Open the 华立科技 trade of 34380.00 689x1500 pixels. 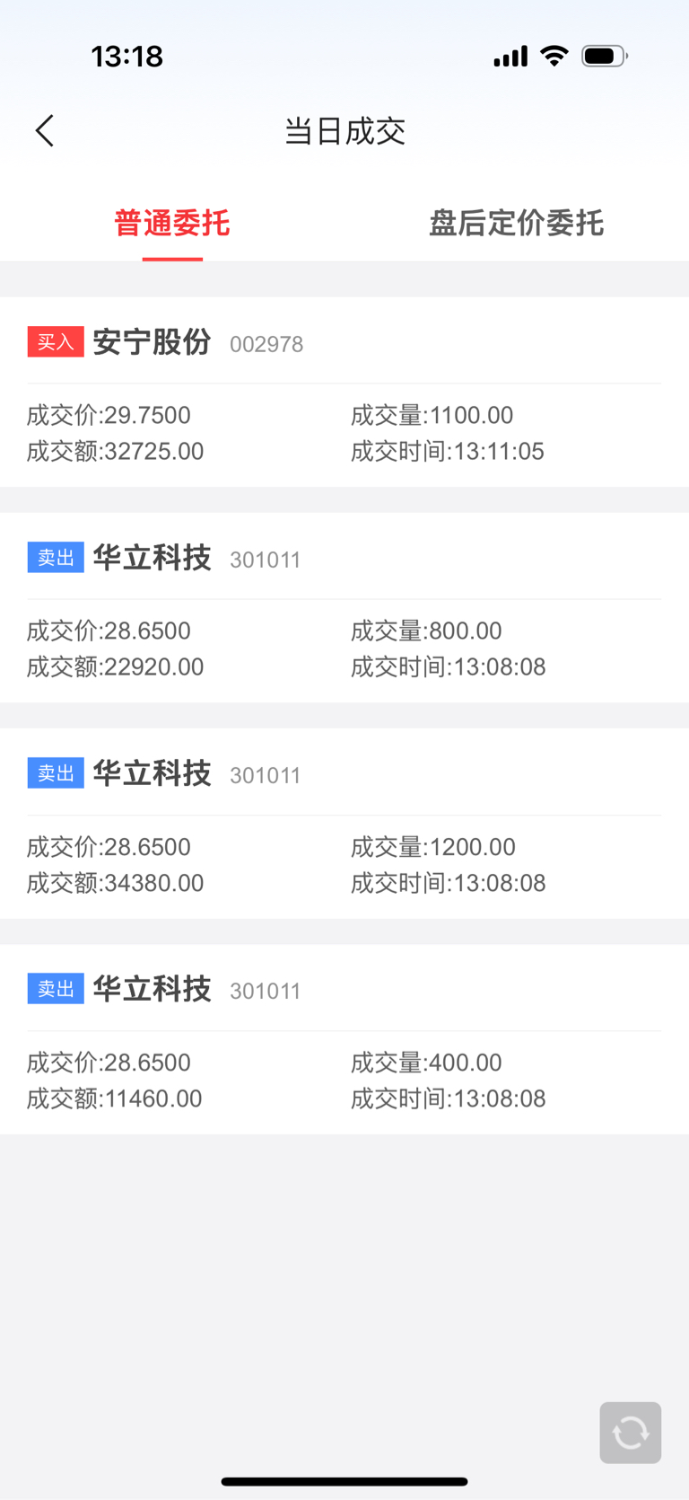344,824
